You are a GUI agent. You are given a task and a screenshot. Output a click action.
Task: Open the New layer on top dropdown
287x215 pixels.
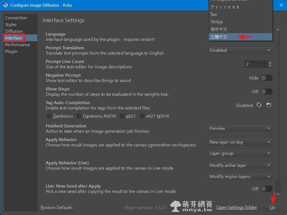(x=240, y=142)
